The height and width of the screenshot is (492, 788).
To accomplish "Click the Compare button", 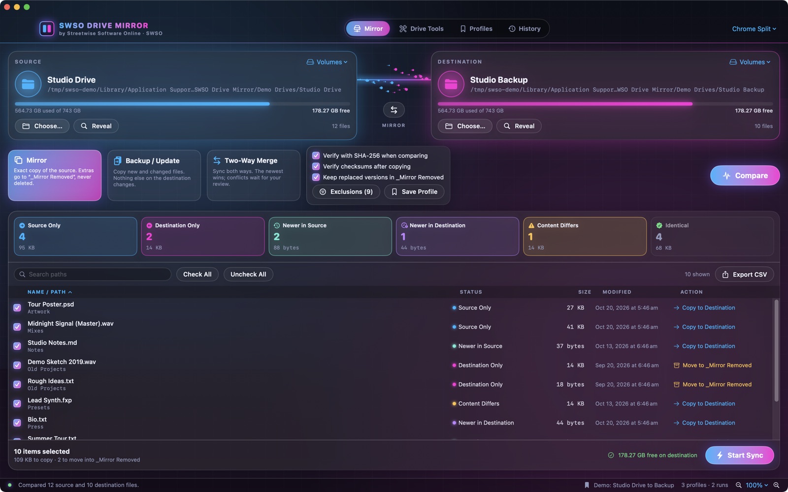I will pos(745,176).
